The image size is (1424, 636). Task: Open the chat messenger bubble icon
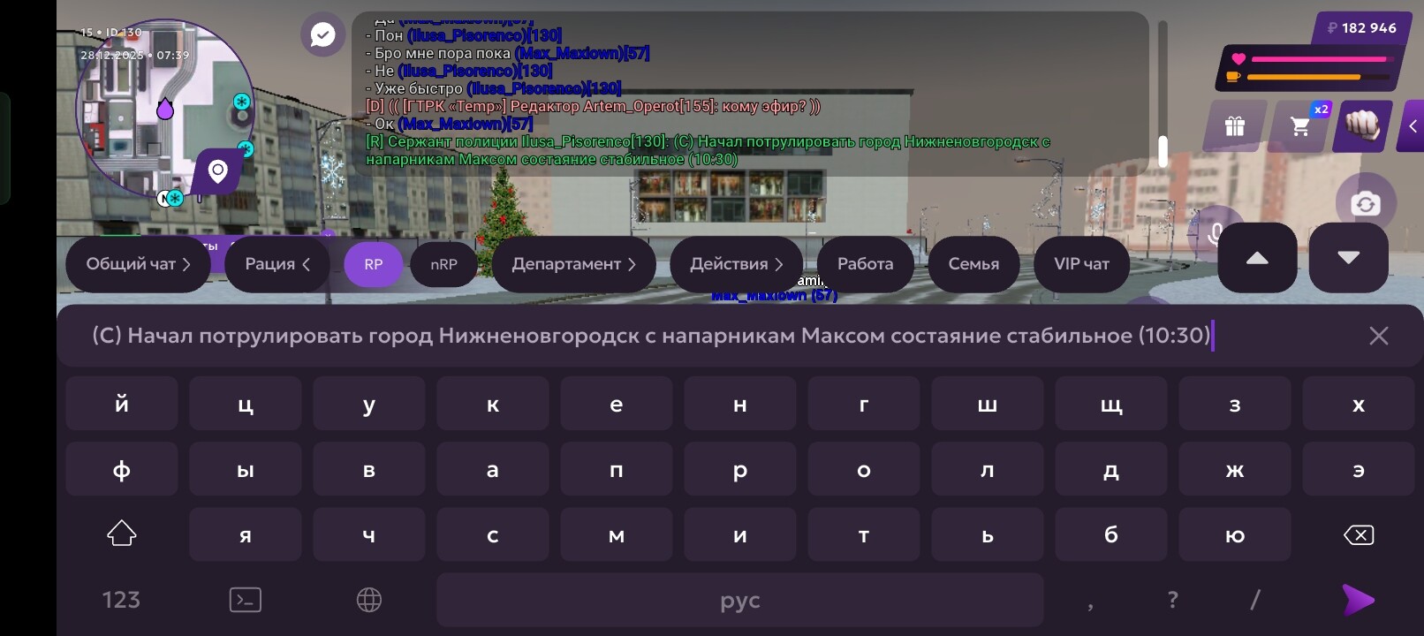(322, 35)
